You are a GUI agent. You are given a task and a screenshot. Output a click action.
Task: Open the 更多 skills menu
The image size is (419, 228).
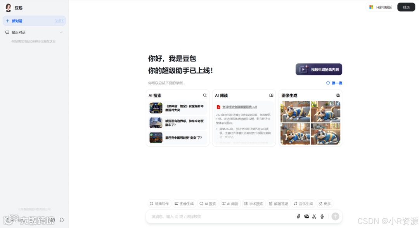324,203
